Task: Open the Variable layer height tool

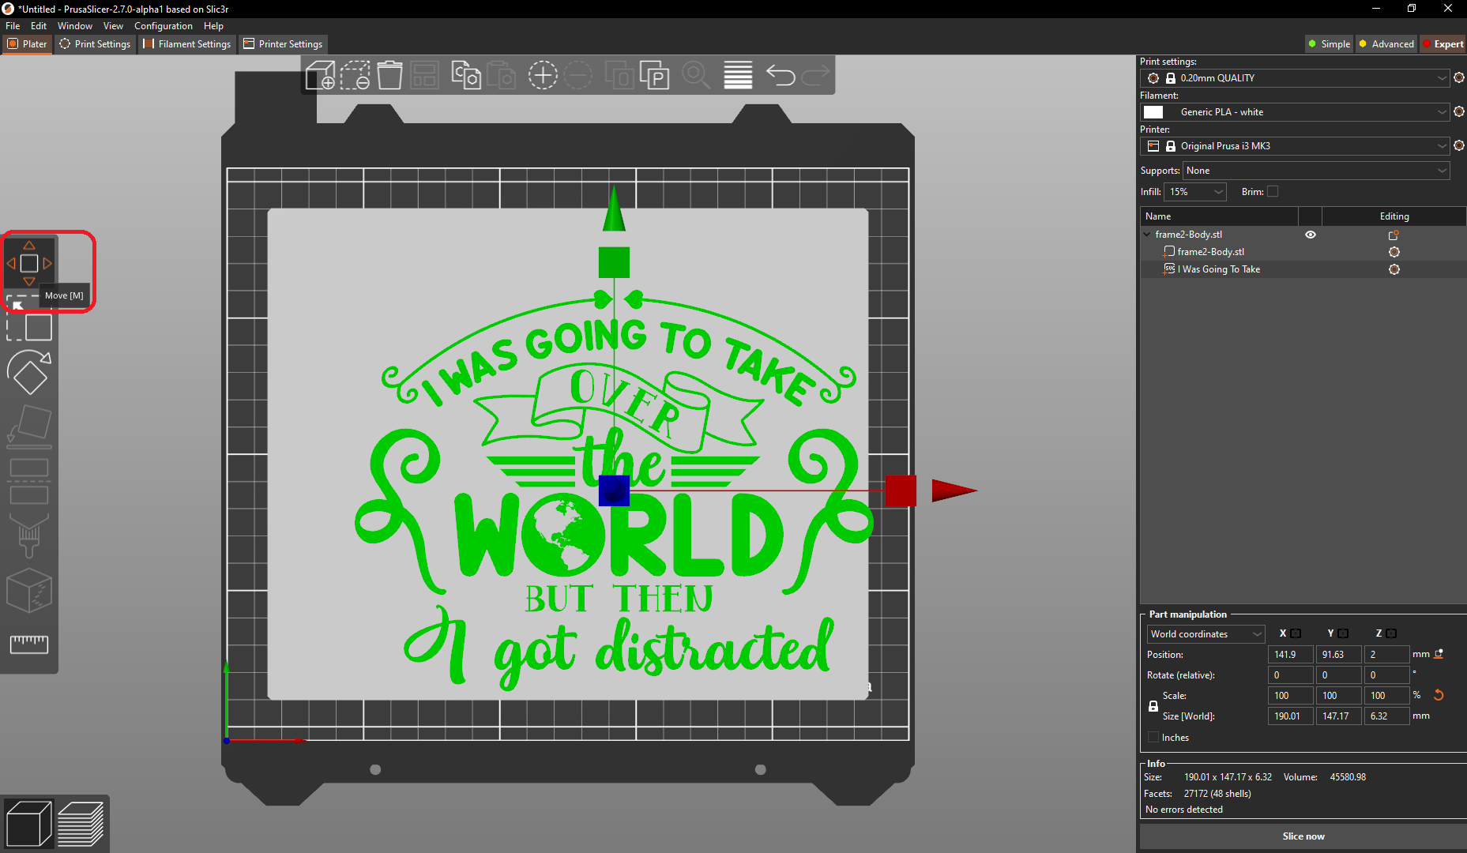Action: (737, 75)
